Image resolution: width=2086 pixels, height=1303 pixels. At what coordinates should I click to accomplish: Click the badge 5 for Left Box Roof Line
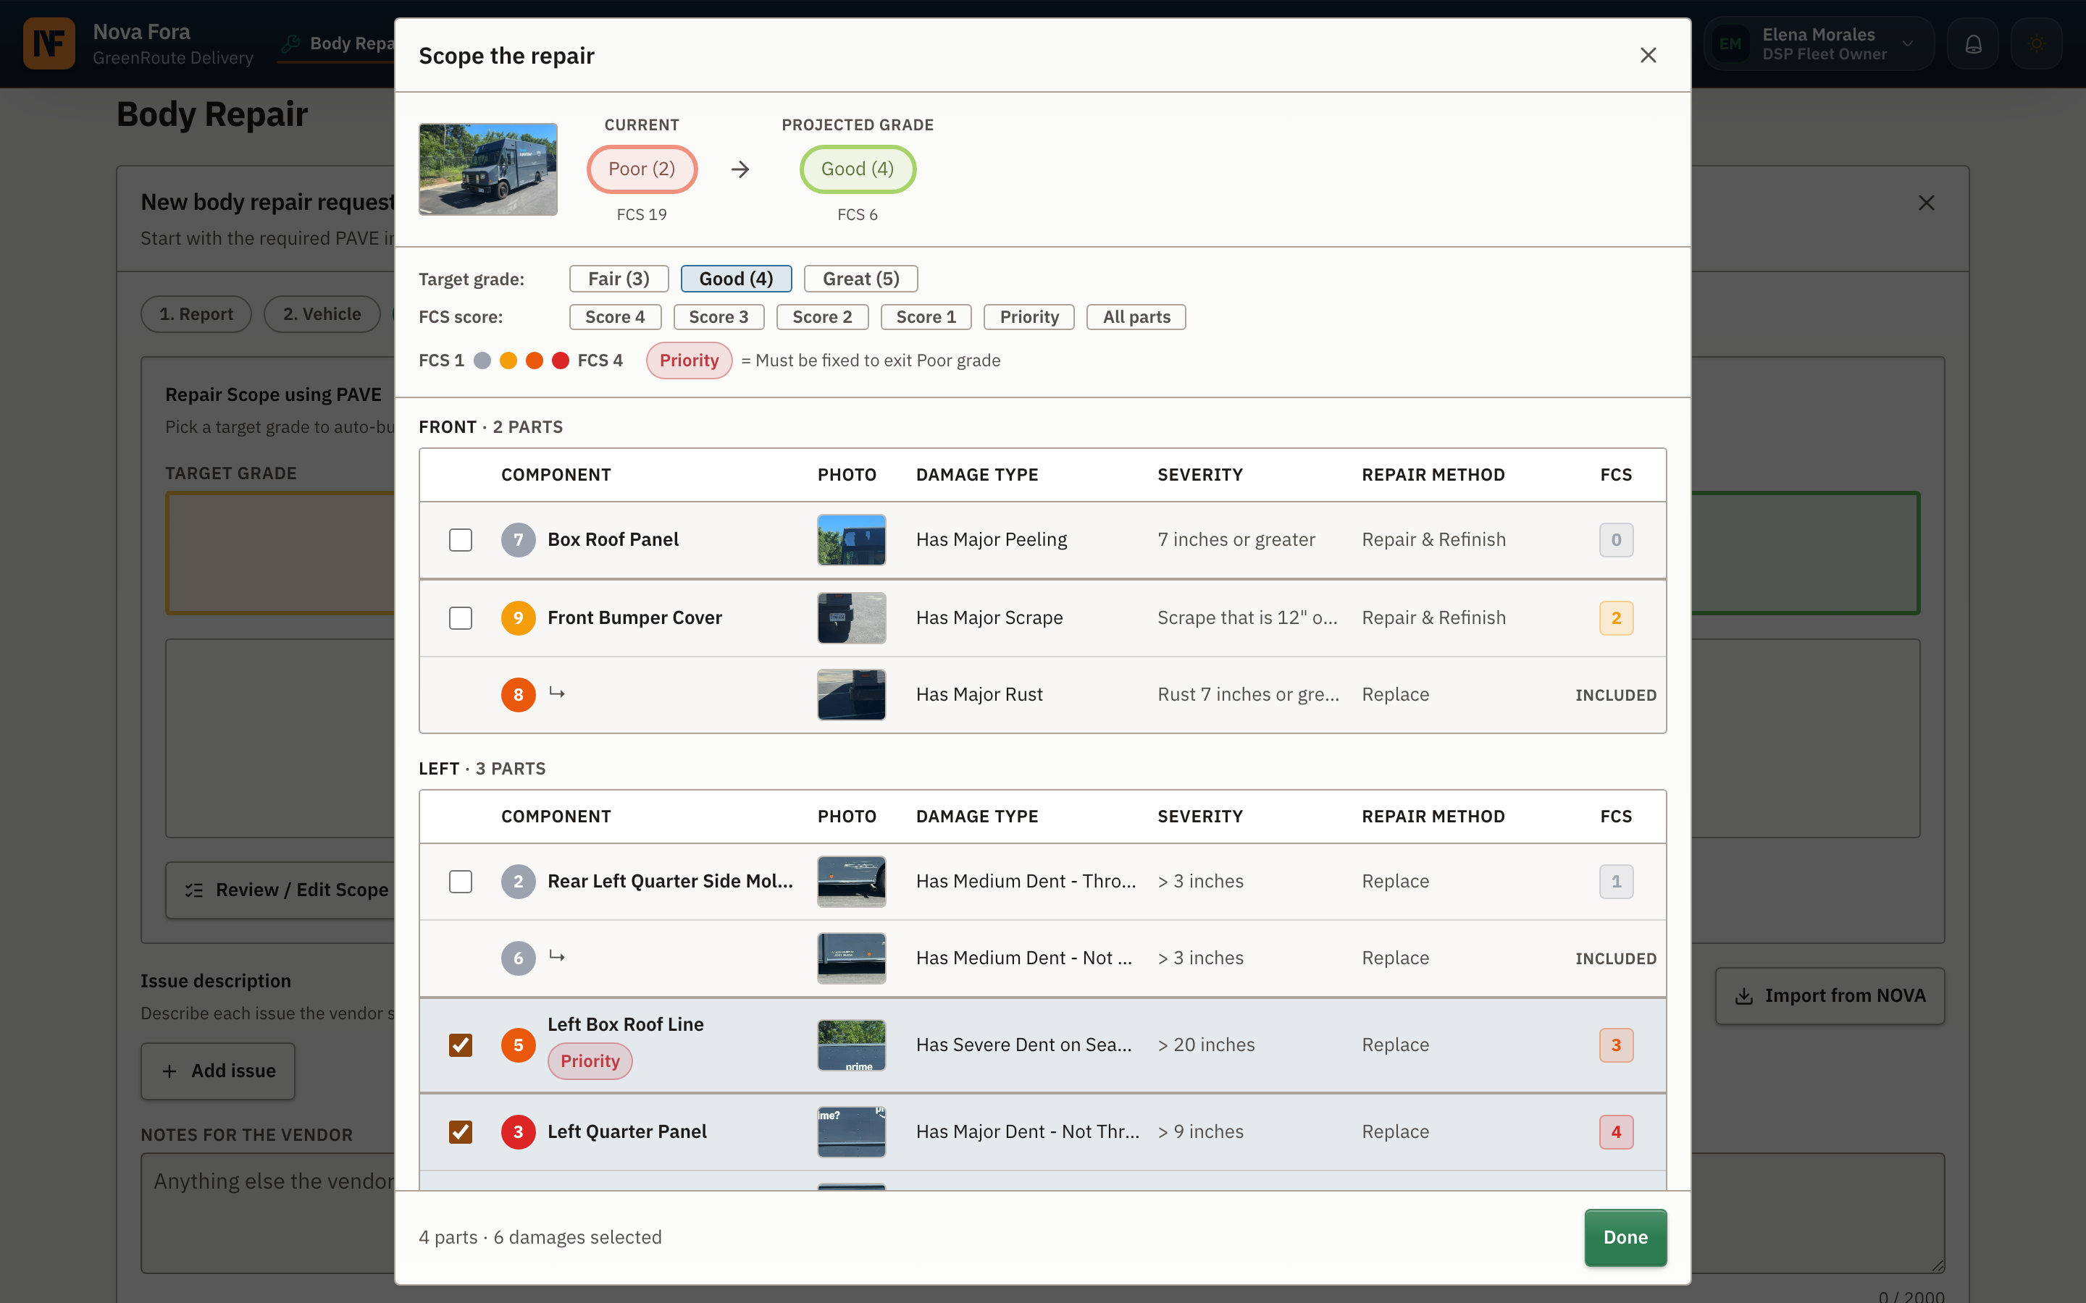518,1045
